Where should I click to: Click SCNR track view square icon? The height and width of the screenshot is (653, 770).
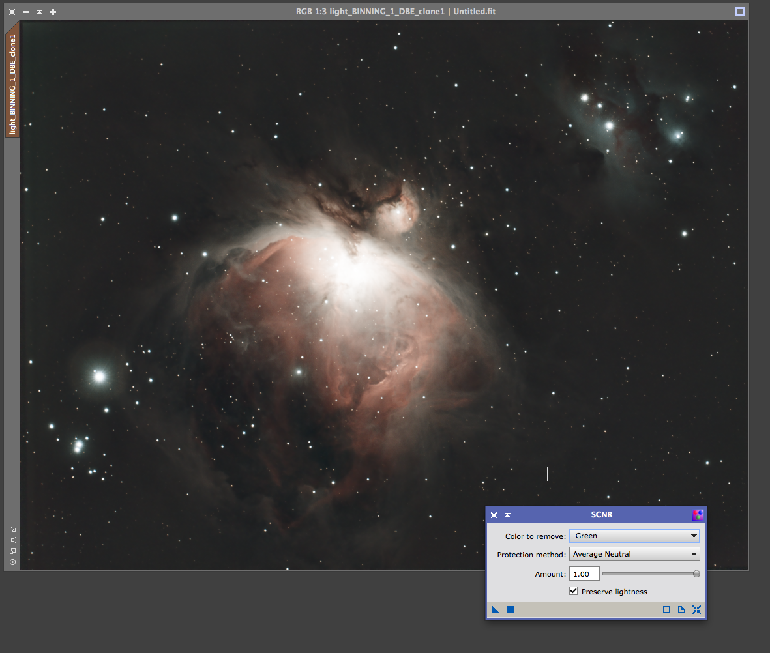666,610
